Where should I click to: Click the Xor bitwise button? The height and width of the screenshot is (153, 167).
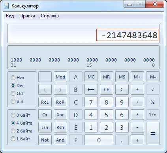(x=60, y=115)
